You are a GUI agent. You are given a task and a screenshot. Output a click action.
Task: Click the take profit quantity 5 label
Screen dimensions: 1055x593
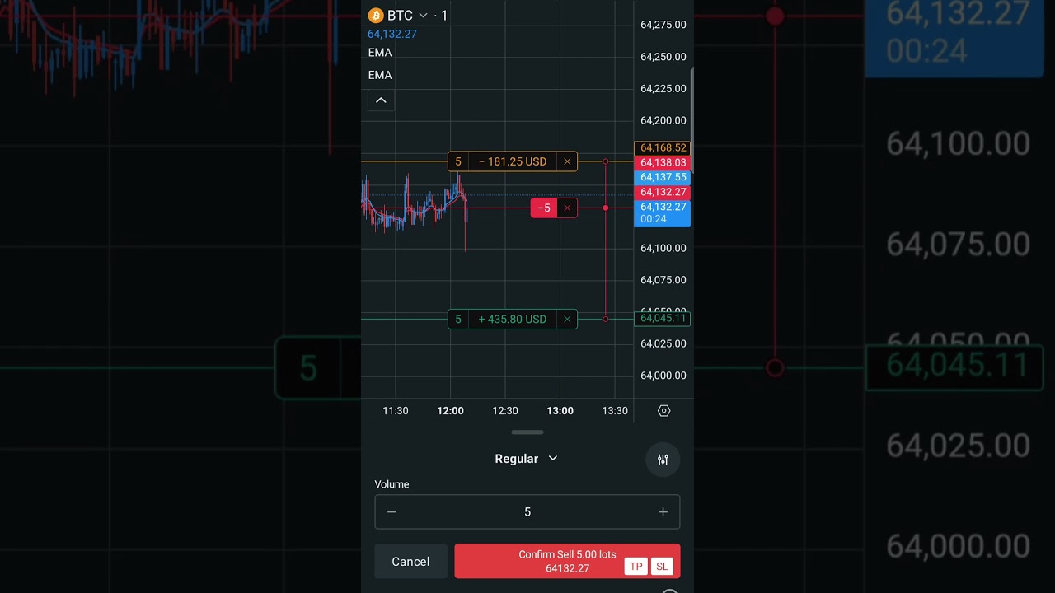458,319
